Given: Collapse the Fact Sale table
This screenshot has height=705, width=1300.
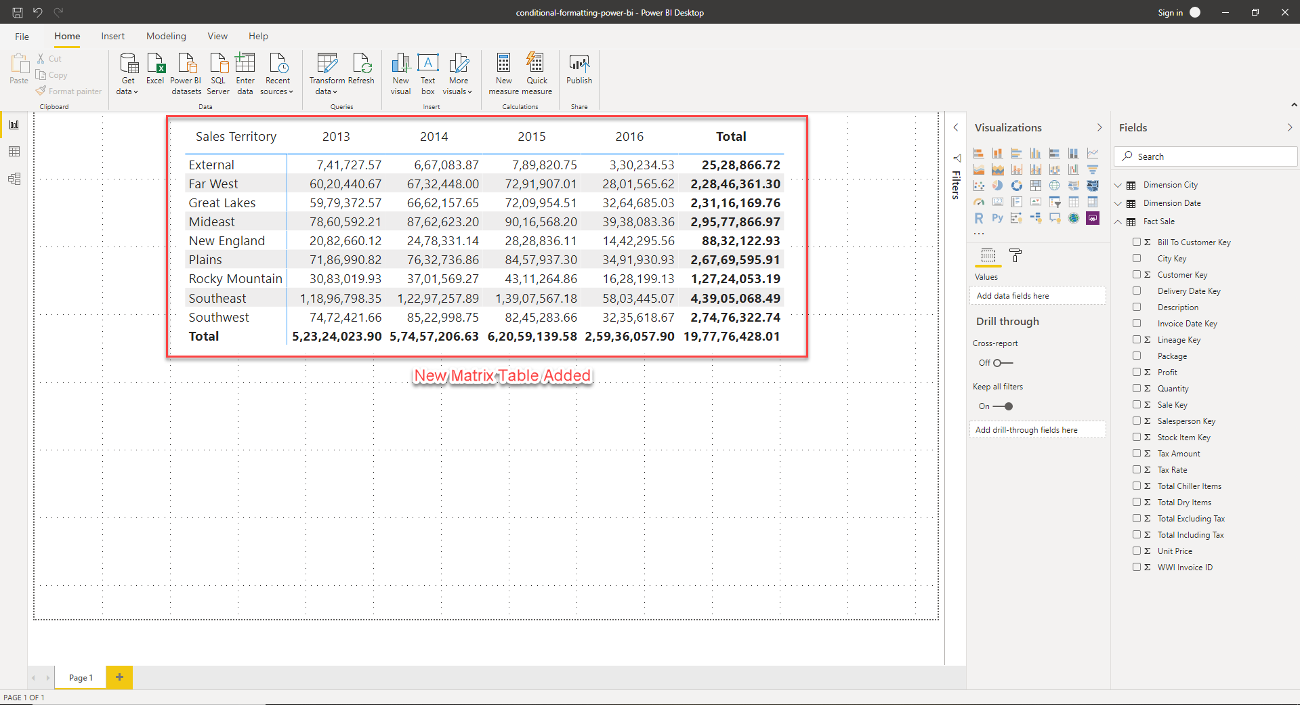Looking at the screenshot, I should (1117, 221).
